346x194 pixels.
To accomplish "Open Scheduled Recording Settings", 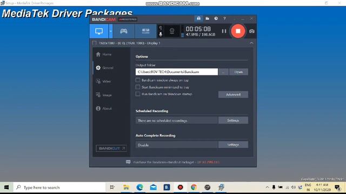I will pos(233,120).
